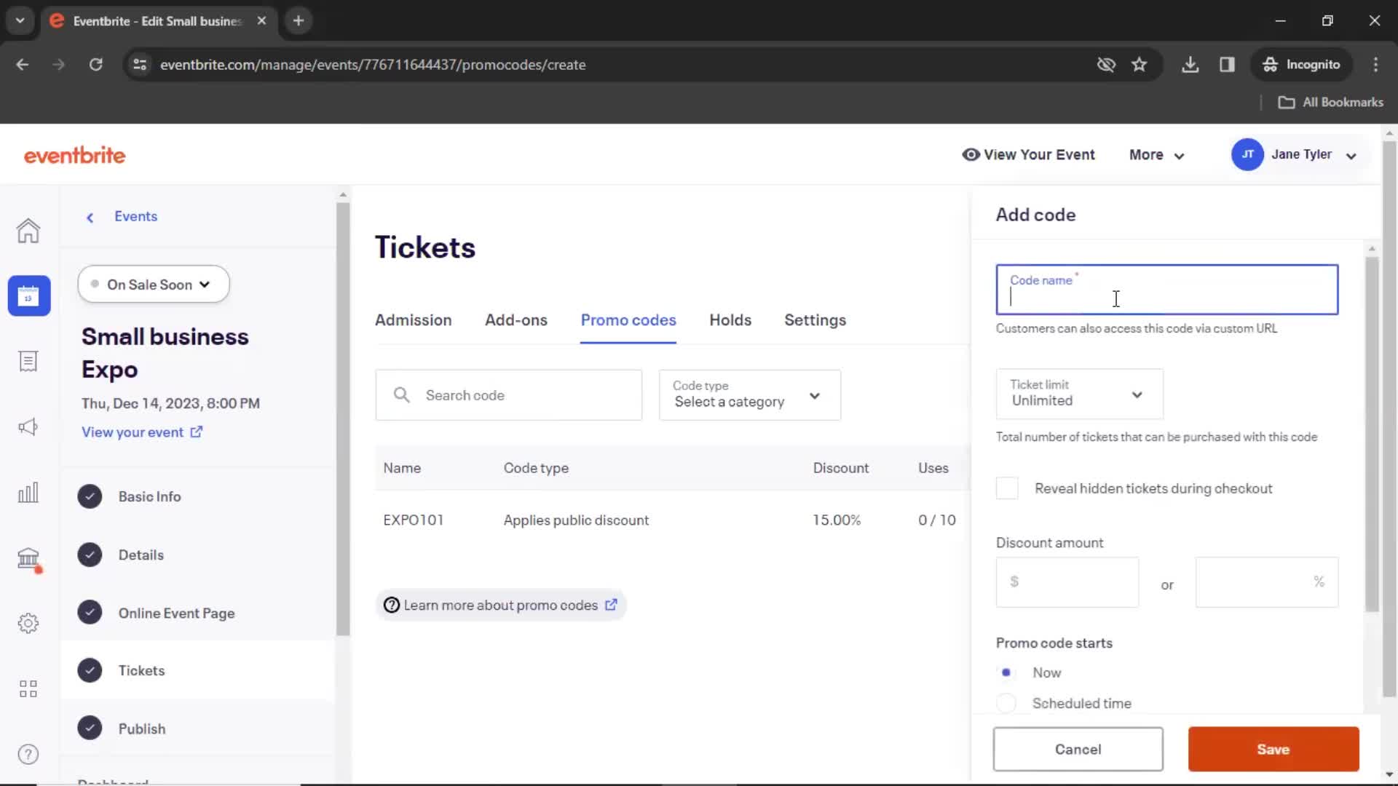Click the Search code field
Viewport: 1398px width, 786px height.
[x=509, y=395]
